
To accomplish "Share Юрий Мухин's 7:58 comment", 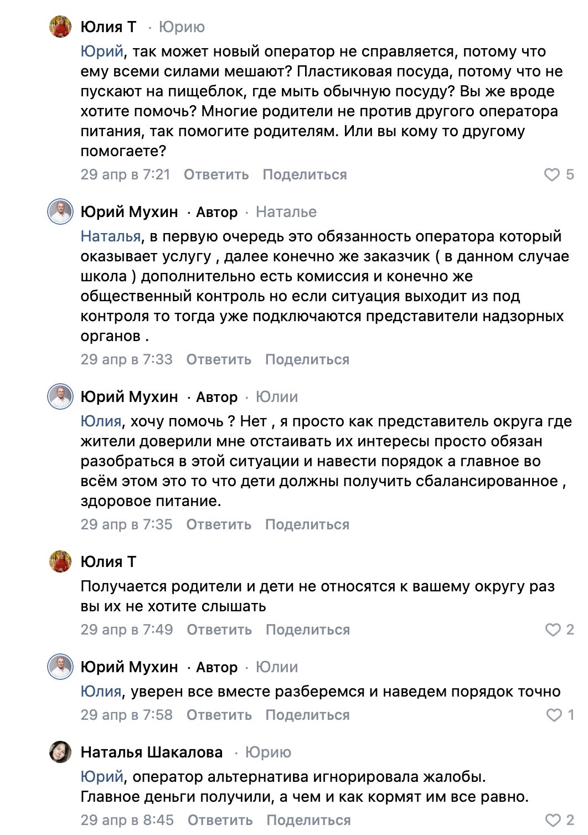I will tap(307, 715).
